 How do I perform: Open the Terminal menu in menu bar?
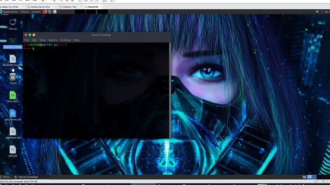(x=65, y=40)
